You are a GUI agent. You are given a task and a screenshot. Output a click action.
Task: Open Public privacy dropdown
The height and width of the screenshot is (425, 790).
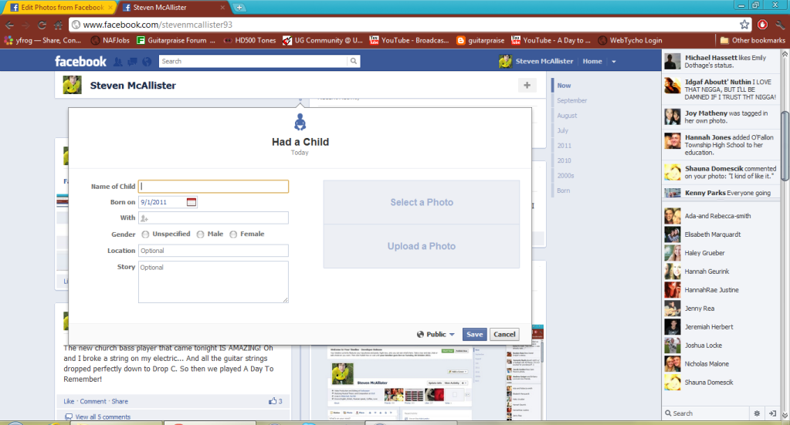click(436, 335)
